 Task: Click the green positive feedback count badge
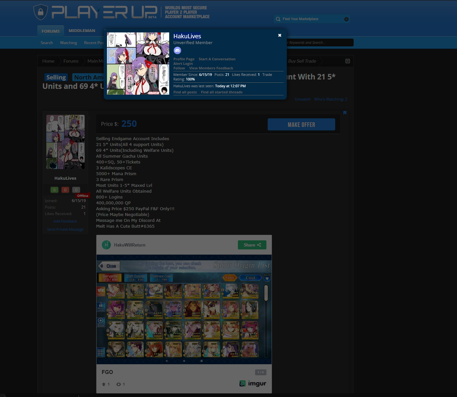[54, 190]
